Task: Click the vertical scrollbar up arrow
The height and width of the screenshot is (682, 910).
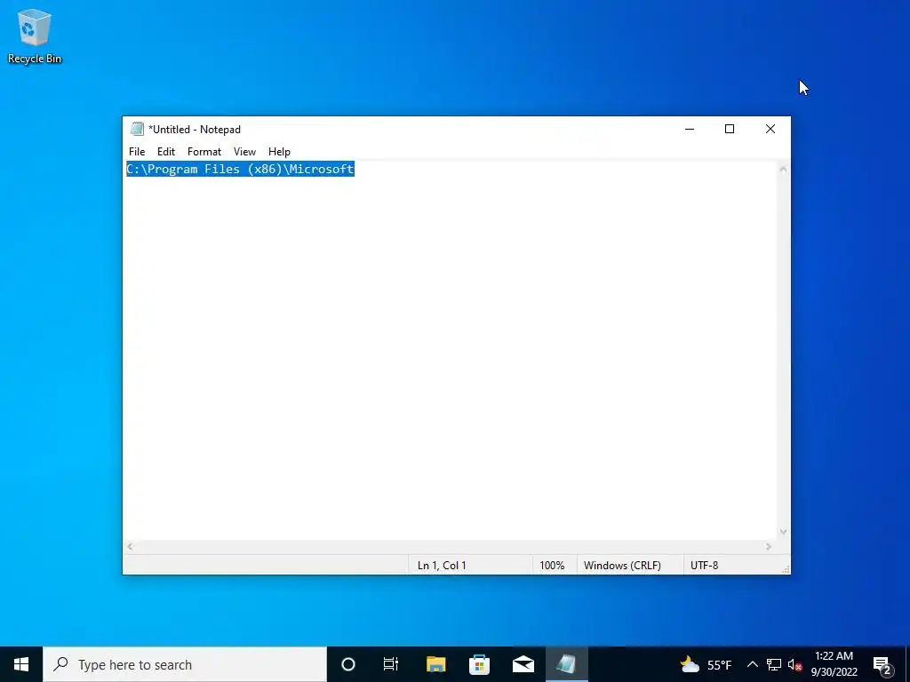Action: point(783,170)
